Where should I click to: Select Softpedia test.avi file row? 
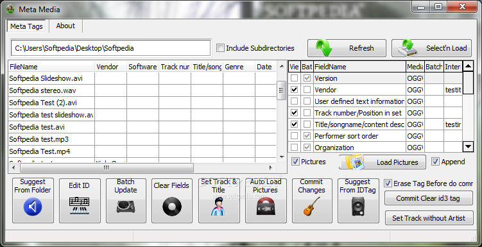pos(51,127)
